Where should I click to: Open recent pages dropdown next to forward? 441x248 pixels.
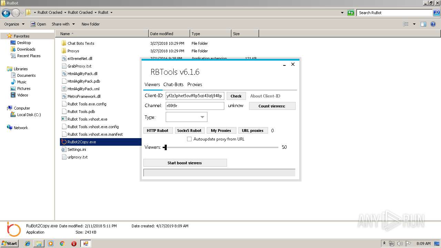pos(22,13)
